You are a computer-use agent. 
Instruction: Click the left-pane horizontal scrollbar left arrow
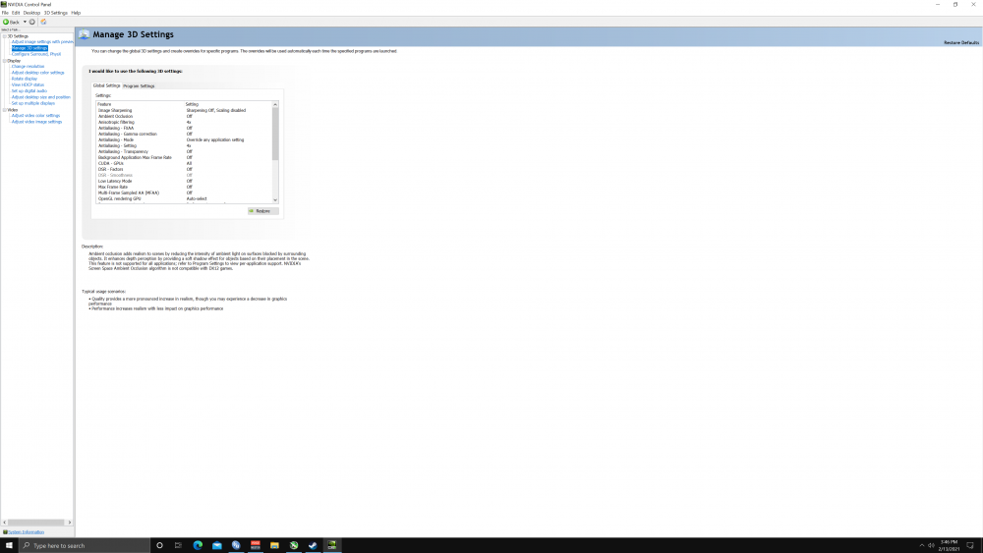pyautogui.click(x=4, y=523)
